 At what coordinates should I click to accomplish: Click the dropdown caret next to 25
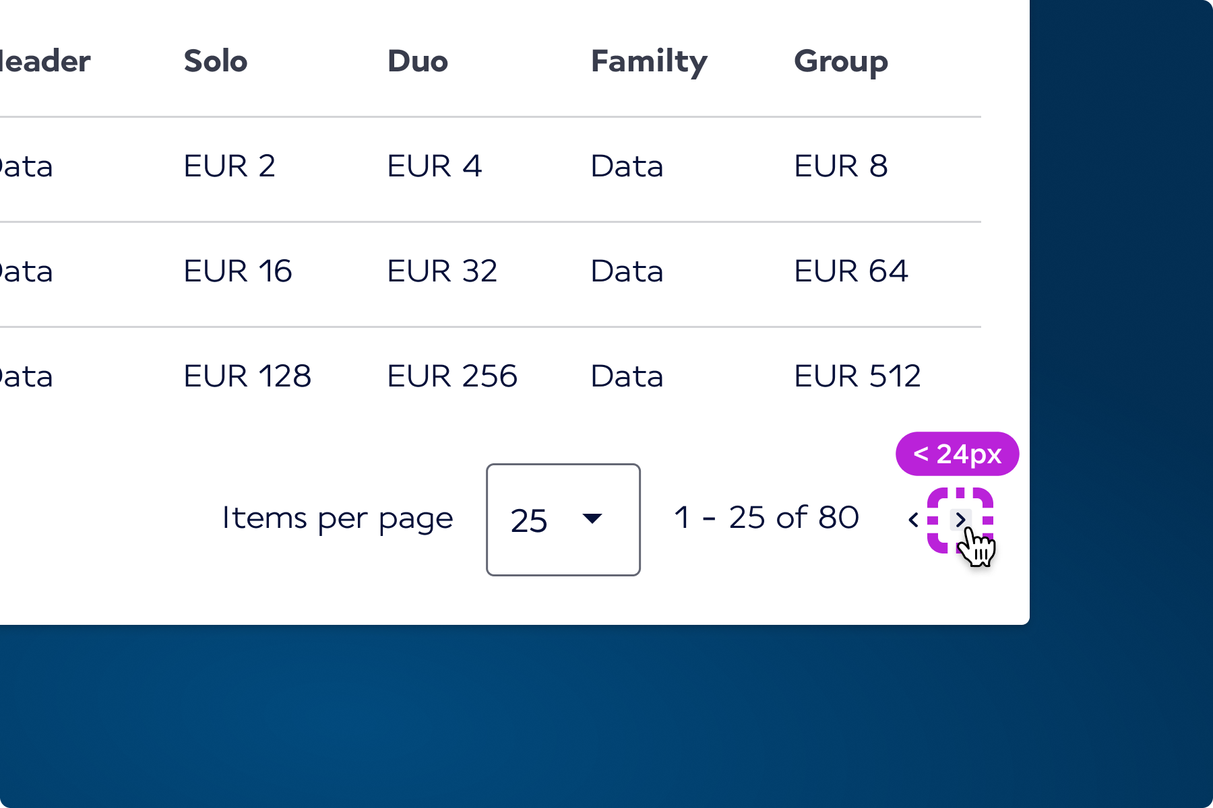tap(592, 518)
